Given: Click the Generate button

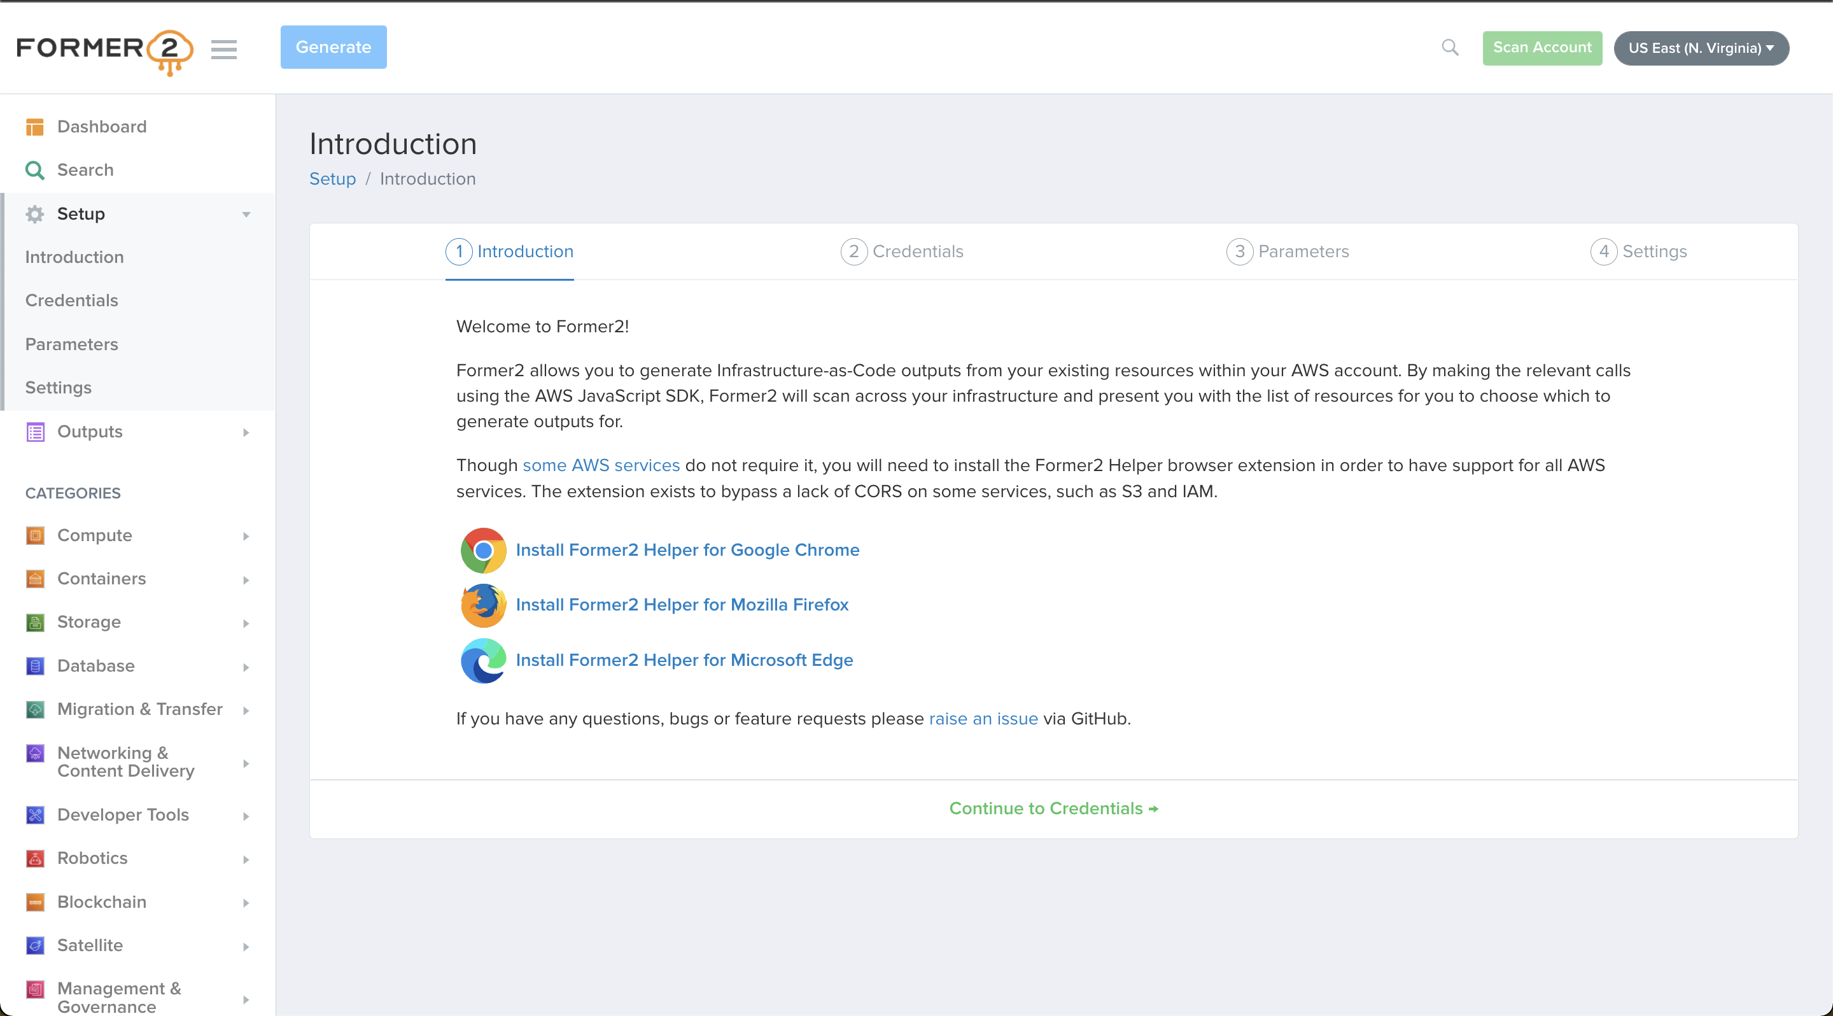Looking at the screenshot, I should tap(333, 48).
